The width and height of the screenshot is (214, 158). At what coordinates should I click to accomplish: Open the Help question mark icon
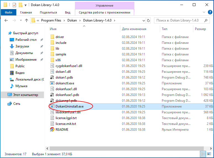(x=210, y=12)
